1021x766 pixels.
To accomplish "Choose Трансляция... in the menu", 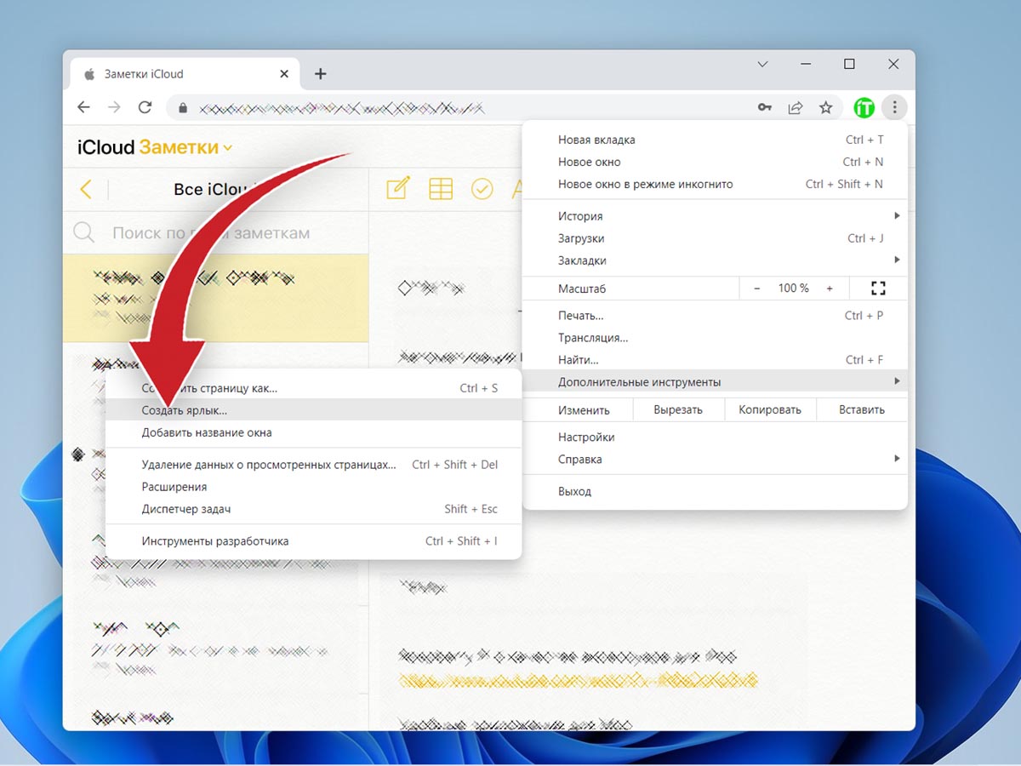I will pyautogui.click(x=715, y=338).
